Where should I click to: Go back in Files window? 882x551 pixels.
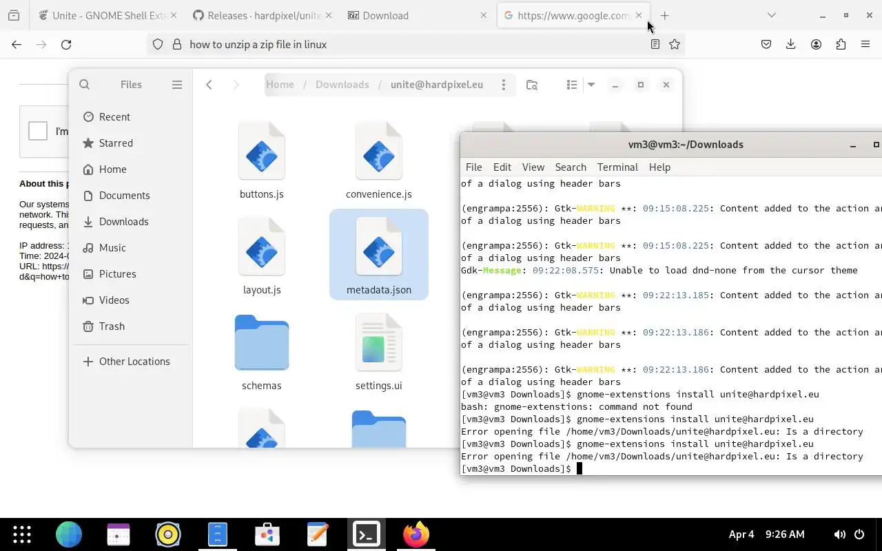[209, 85]
